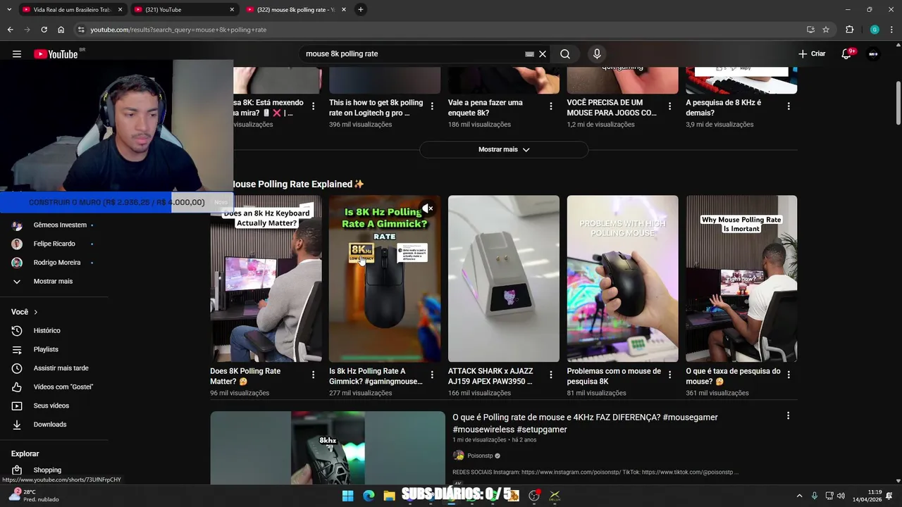Screen dimensions: 902x507
Task: Click the address bar URL
Action: point(178,30)
